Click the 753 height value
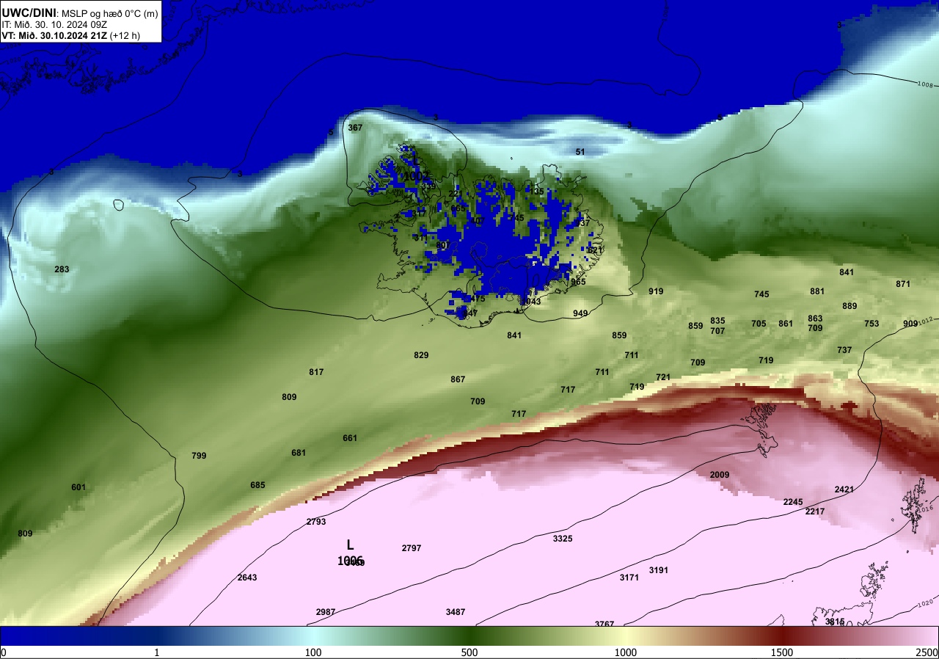 (x=872, y=324)
